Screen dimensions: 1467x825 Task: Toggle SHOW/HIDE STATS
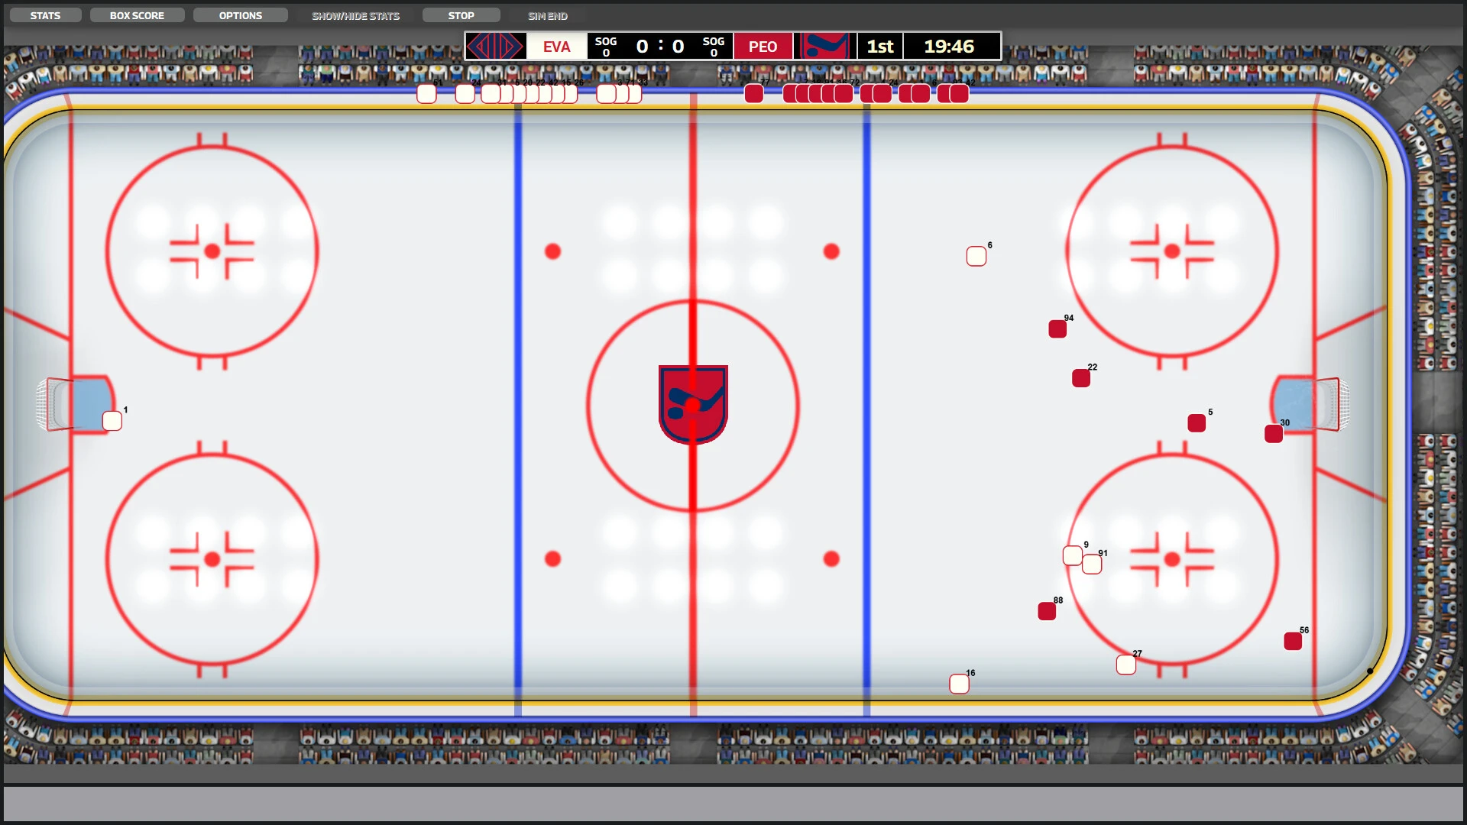pyautogui.click(x=356, y=15)
